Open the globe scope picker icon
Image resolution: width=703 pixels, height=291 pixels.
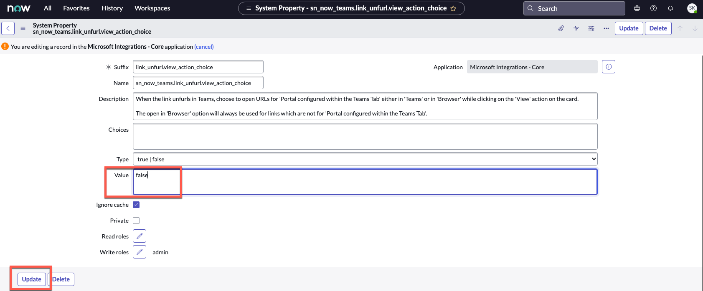(x=637, y=8)
